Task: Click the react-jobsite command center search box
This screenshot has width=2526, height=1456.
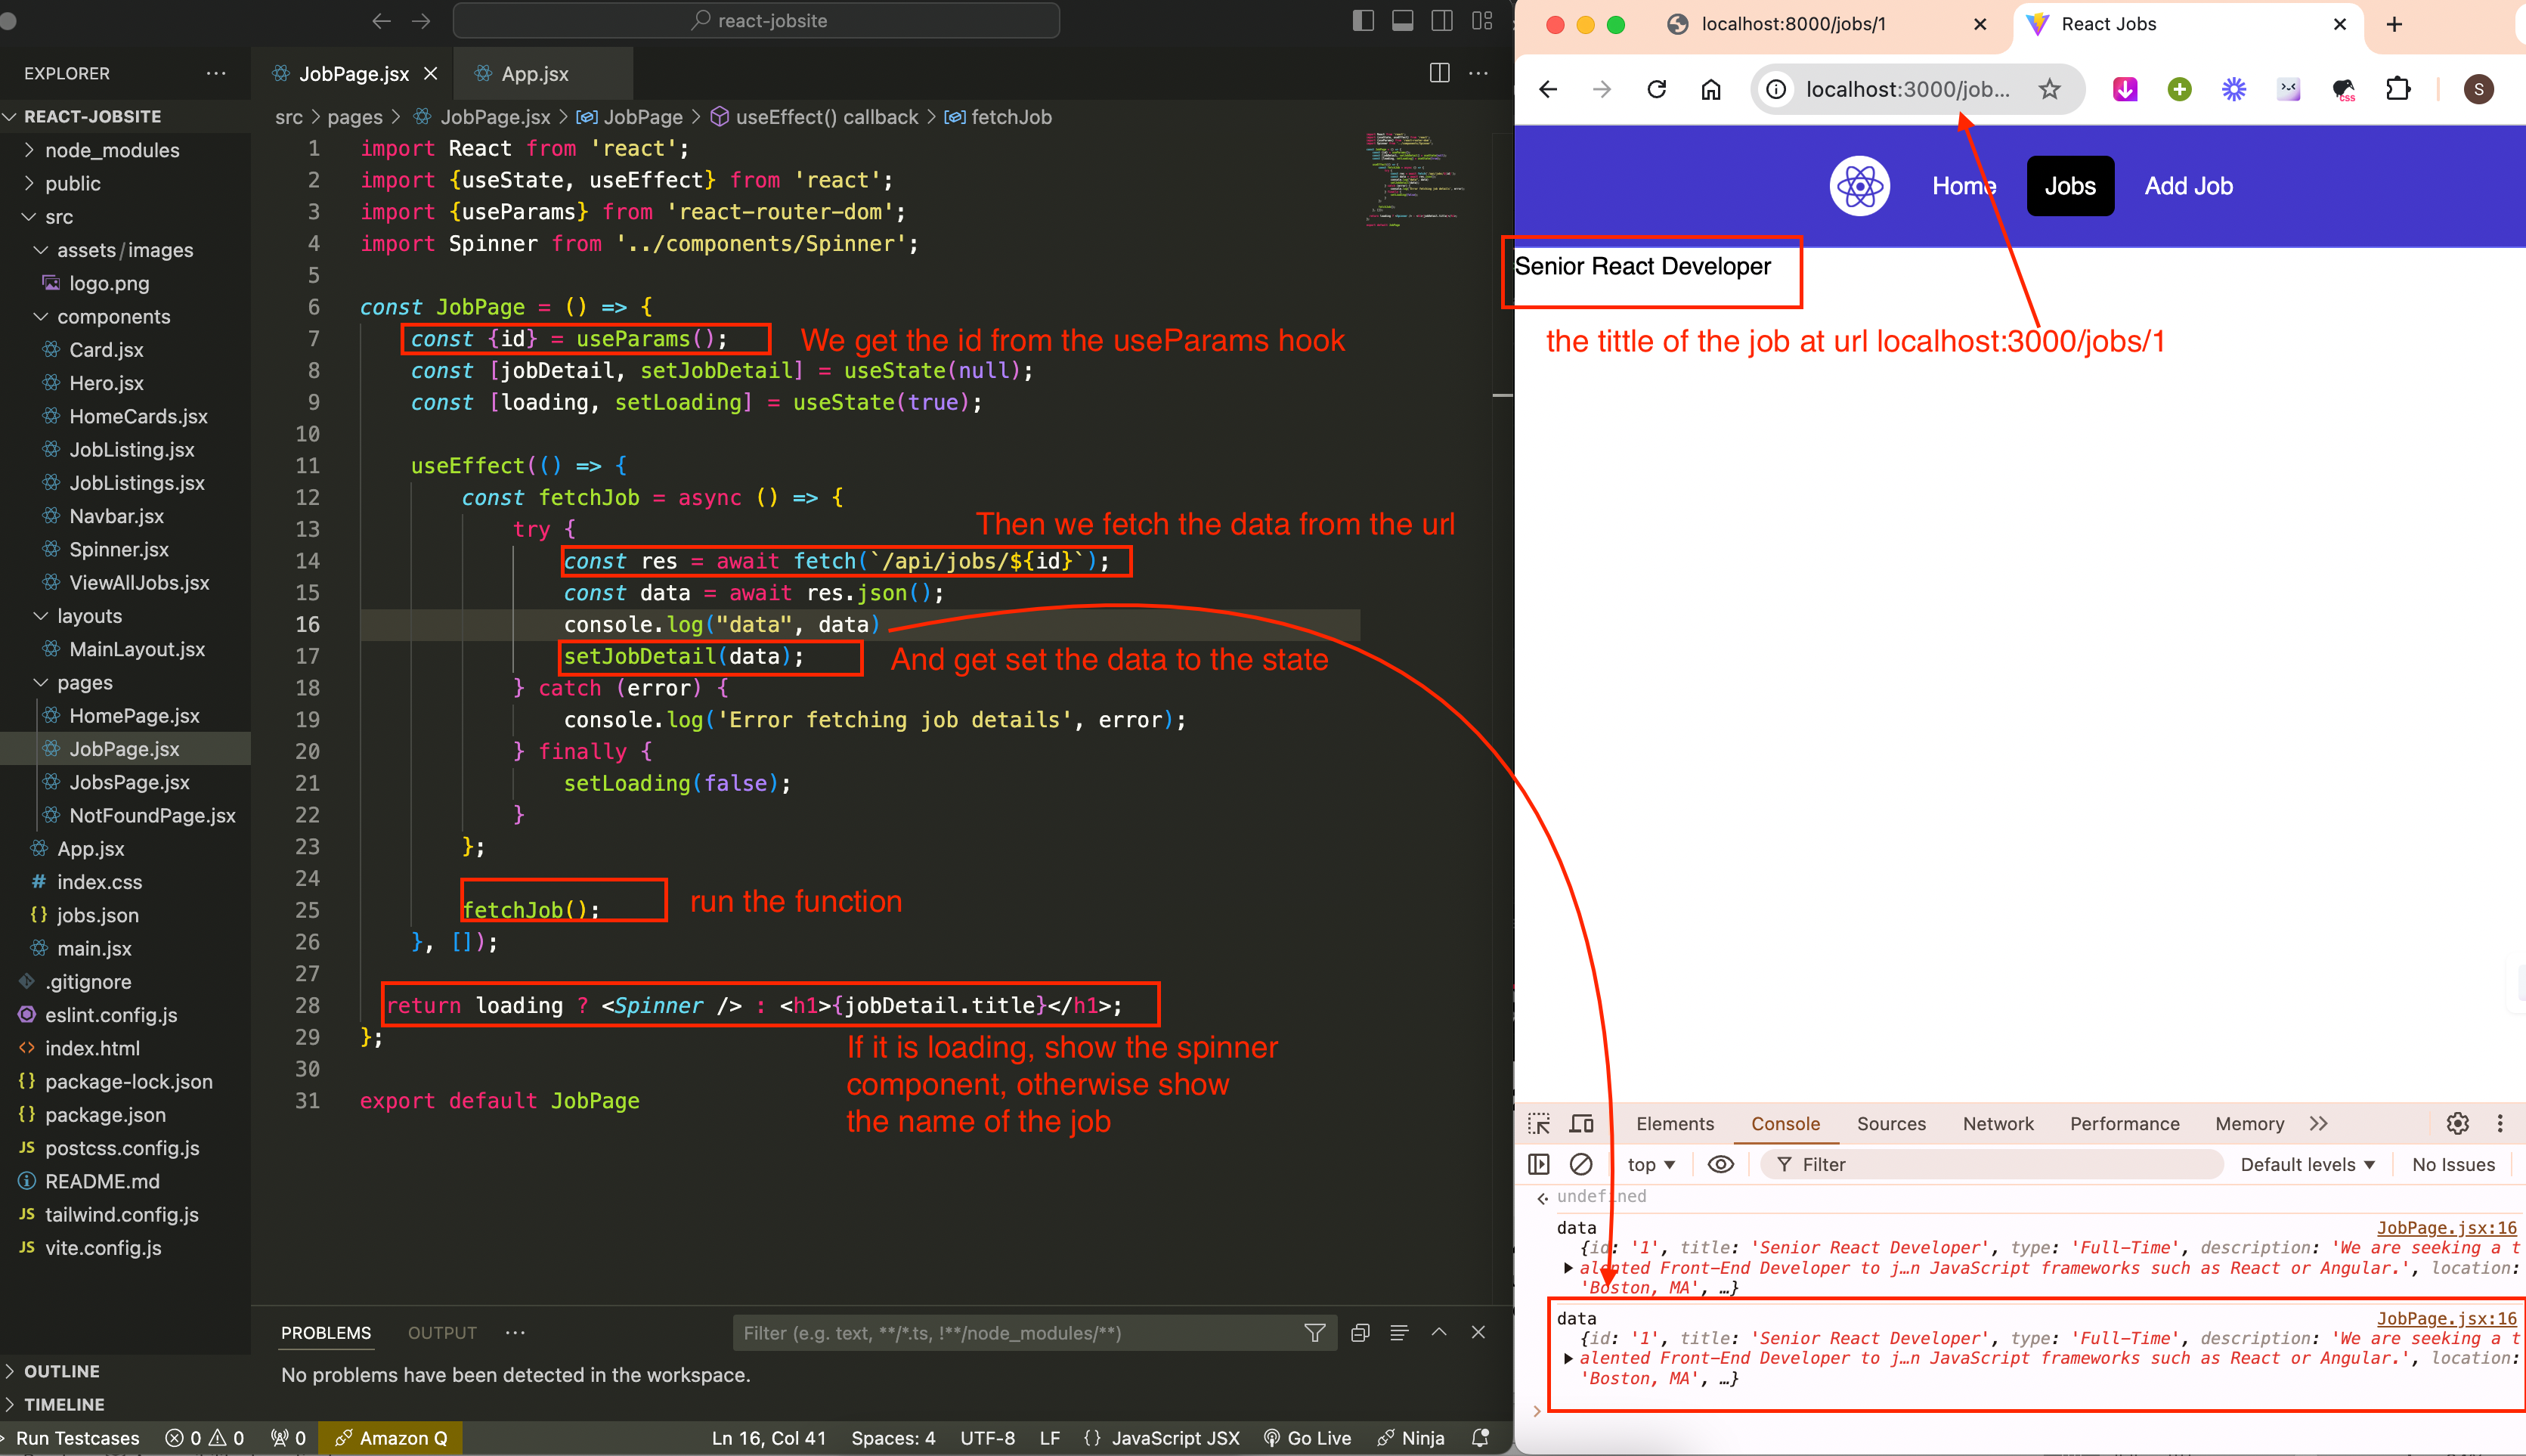Action: pos(757,21)
